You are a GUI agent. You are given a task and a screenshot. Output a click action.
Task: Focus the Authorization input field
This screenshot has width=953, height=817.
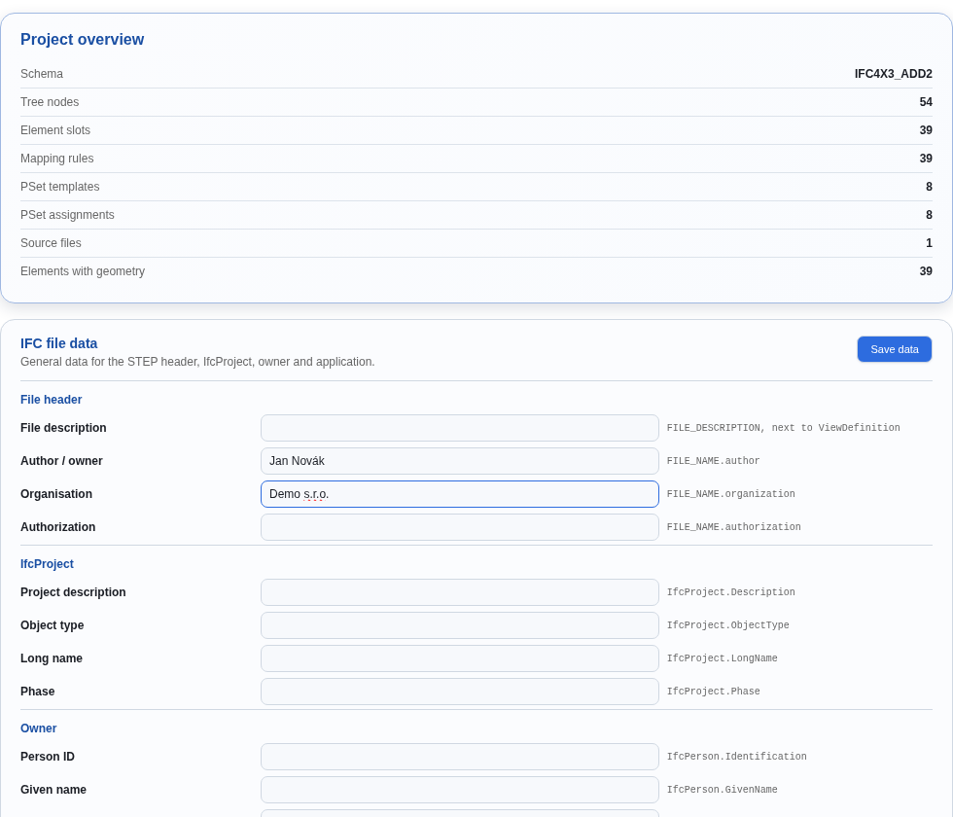459,527
